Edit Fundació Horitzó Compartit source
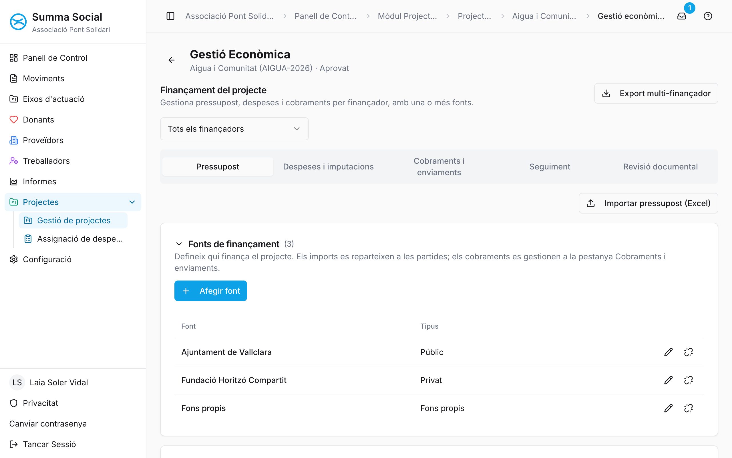Screen dimensions: 732x458 click(668, 380)
